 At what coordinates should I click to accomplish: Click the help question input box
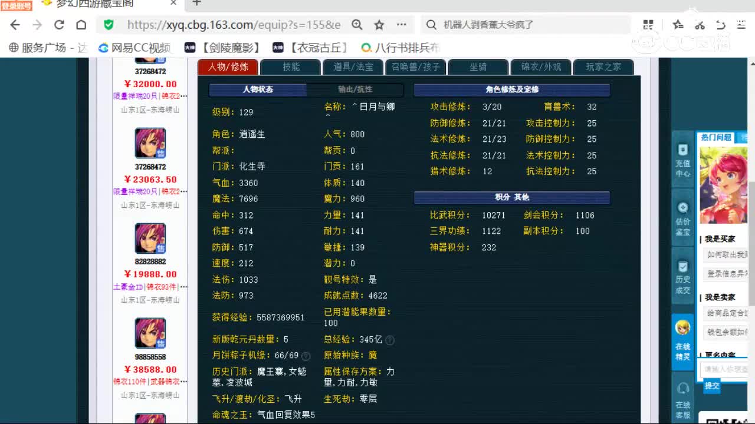coord(725,370)
